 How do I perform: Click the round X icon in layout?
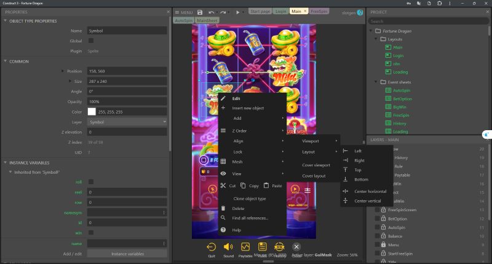click(x=296, y=247)
